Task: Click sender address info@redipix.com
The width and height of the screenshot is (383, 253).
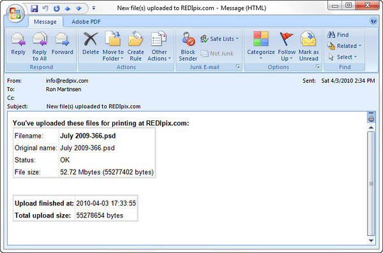Action: point(67,81)
